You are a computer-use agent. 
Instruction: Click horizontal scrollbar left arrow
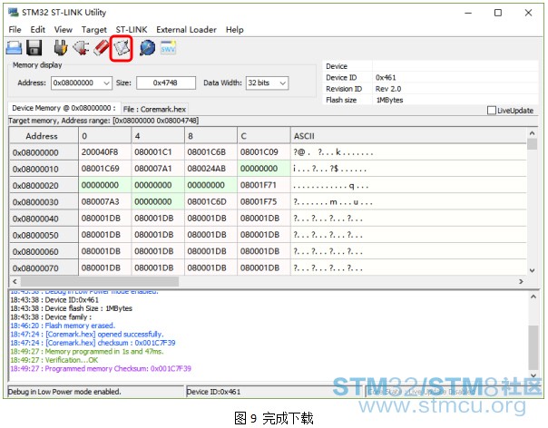(15, 281)
